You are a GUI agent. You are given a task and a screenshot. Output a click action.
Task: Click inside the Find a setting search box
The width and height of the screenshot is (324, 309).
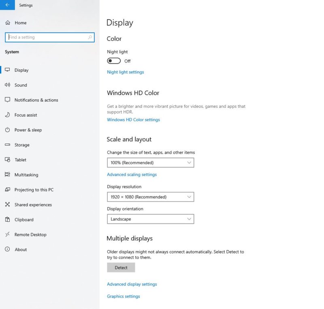point(49,37)
